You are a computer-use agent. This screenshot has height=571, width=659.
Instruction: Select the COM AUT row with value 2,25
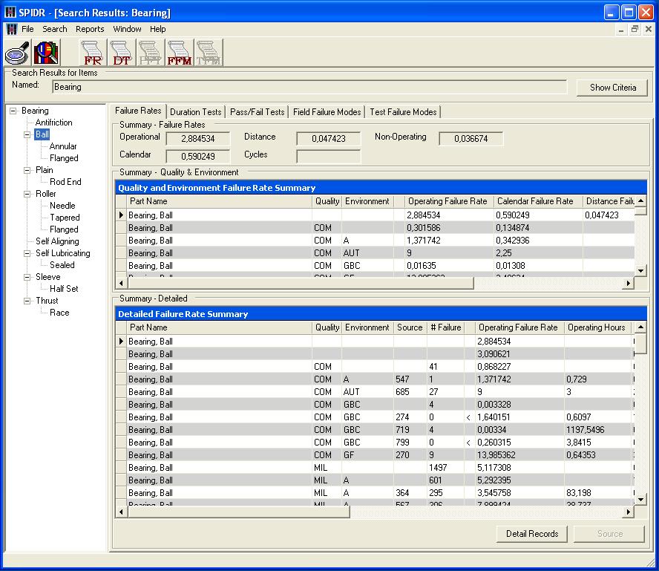[376, 253]
